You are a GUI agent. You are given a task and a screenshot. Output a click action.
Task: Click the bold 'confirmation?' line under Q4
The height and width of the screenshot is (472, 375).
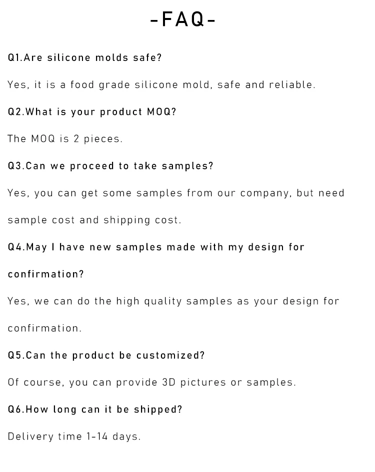(46, 274)
